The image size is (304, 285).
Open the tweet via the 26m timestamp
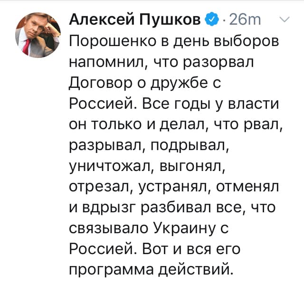click(x=245, y=19)
